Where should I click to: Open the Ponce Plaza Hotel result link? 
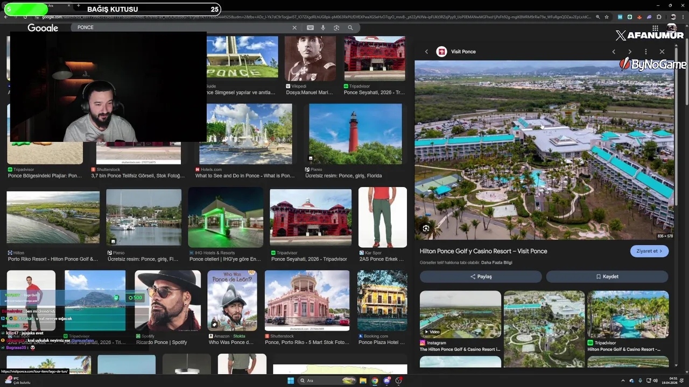382,342
